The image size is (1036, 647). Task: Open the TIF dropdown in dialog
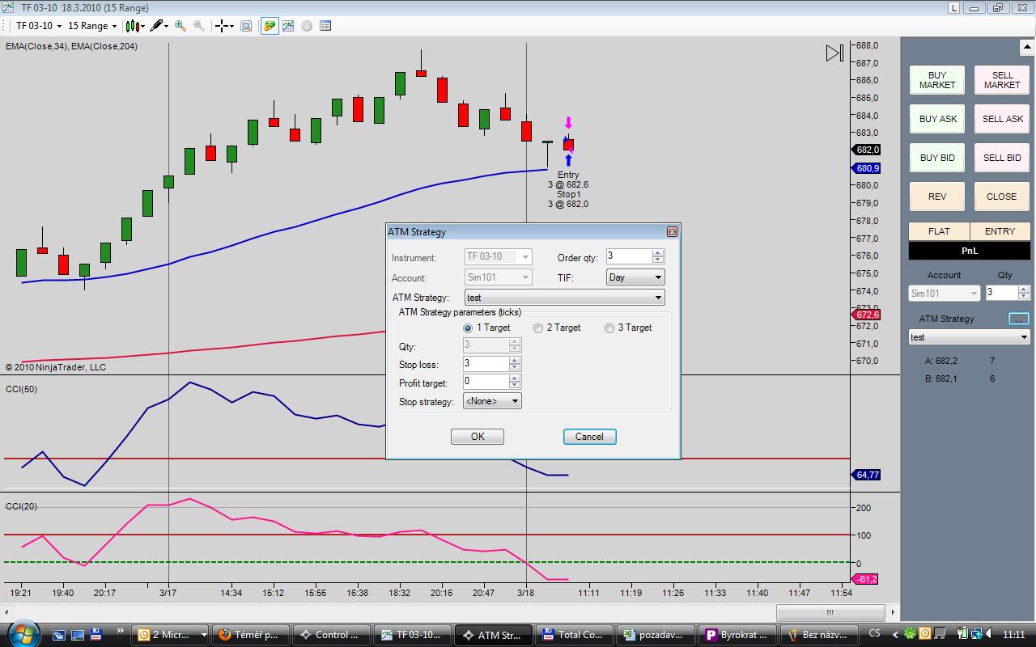(635, 277)
